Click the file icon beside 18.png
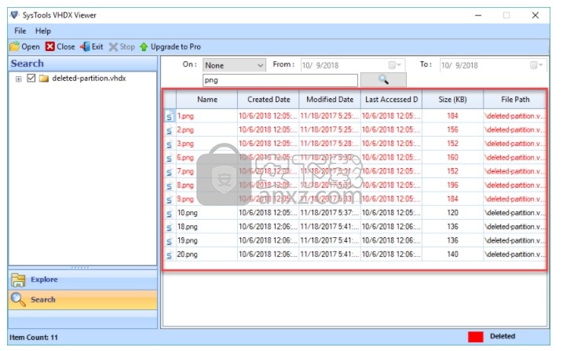 point(169,227)
